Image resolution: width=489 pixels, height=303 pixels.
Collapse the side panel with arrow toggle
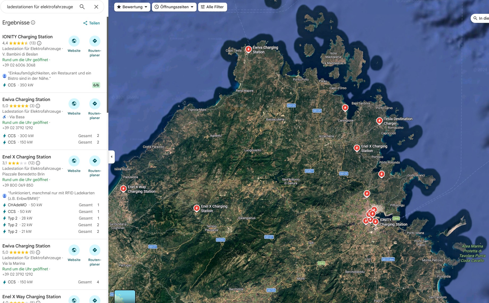[112, 157]
